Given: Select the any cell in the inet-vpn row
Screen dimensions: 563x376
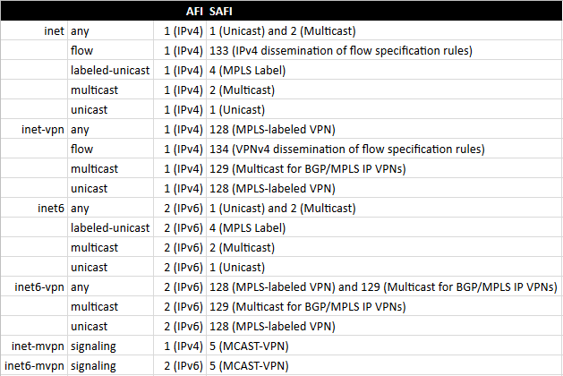Looking at the screenshot, I should 81,129.
